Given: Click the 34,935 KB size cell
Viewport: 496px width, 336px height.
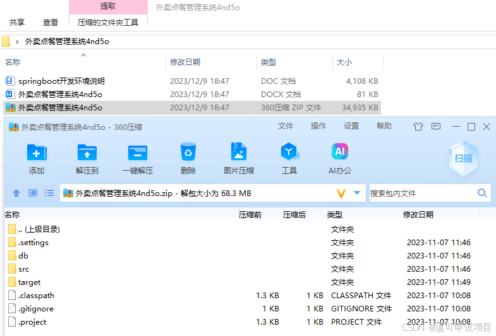Looking at the screenshot, I should (x=360, y=108).
